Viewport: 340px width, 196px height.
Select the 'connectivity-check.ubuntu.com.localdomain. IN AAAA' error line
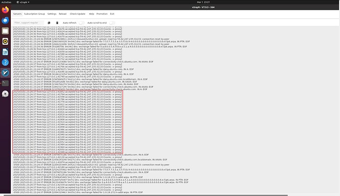tap(90, 160)
